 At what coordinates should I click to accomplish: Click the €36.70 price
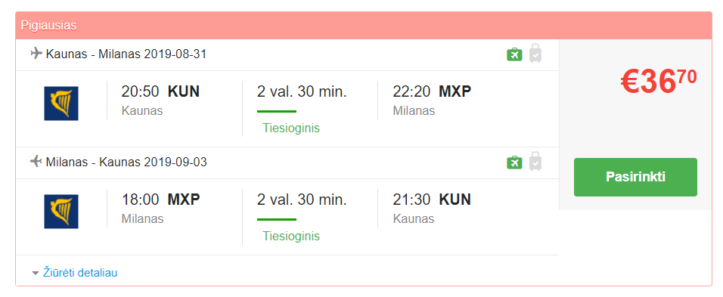(659, 82)
